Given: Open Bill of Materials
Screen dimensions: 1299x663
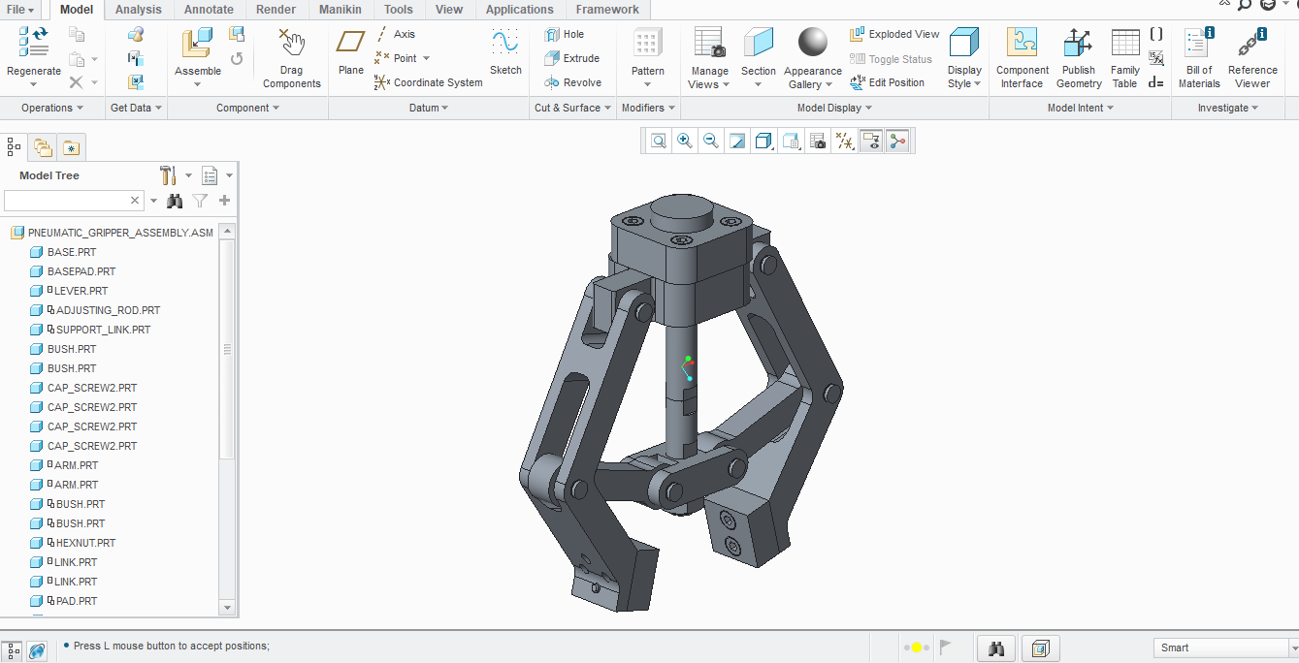Looking at the screenshot, I should (1199, 57).
